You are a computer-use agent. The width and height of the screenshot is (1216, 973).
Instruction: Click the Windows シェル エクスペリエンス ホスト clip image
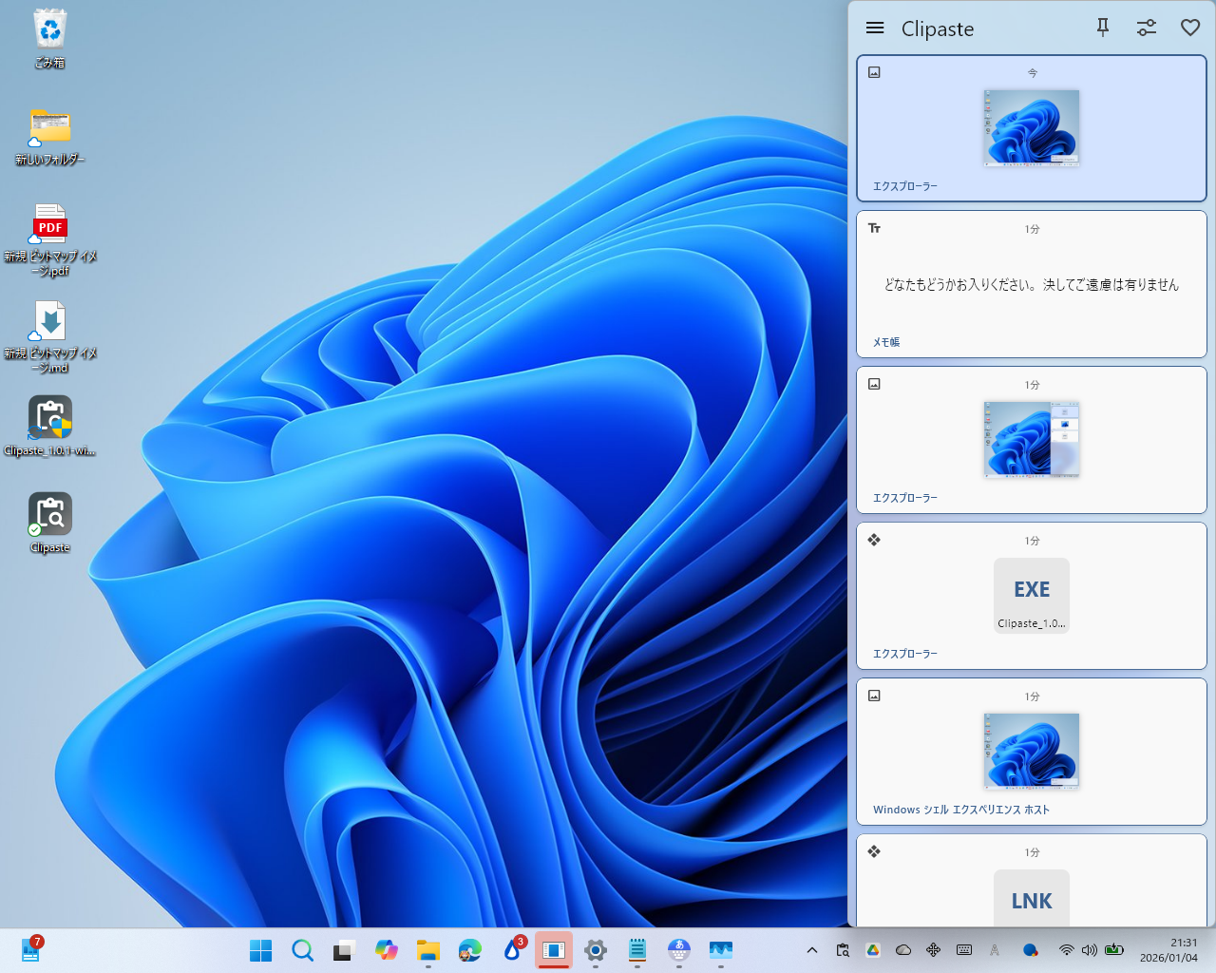(1032, 751)
